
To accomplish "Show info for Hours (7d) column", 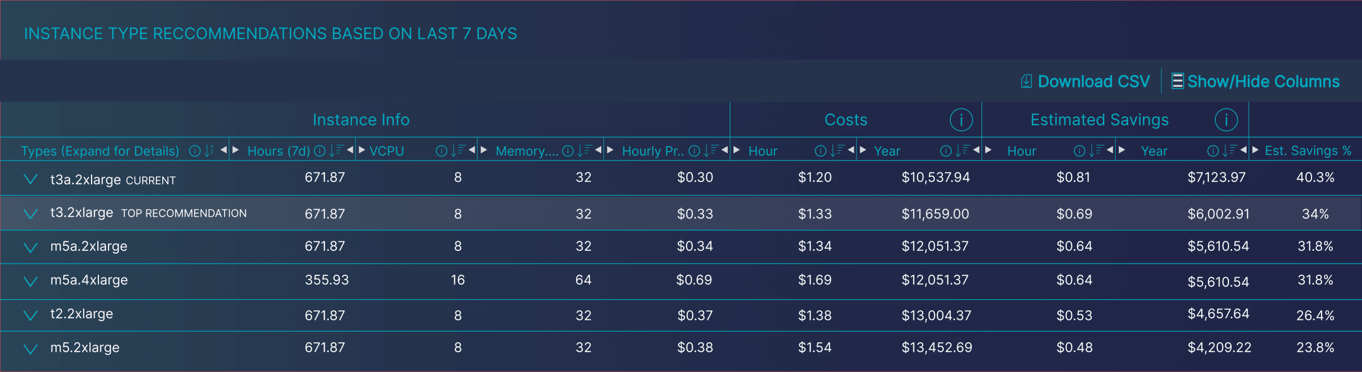I will point(320,151).
